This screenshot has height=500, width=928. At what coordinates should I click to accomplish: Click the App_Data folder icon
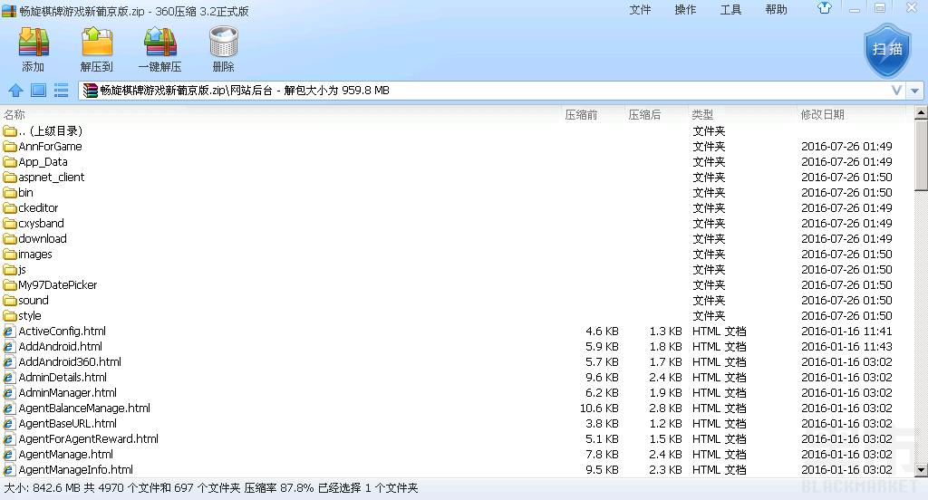pyautogui.click(x=9, y=161)
